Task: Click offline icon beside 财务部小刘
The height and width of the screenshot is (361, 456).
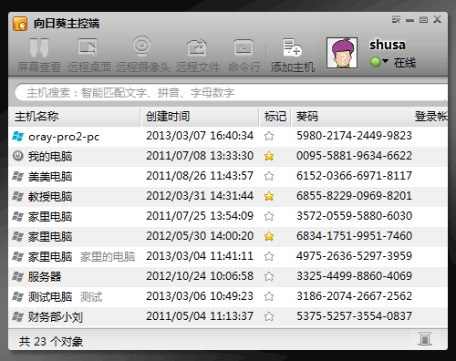Action: (x=17, y=316)
